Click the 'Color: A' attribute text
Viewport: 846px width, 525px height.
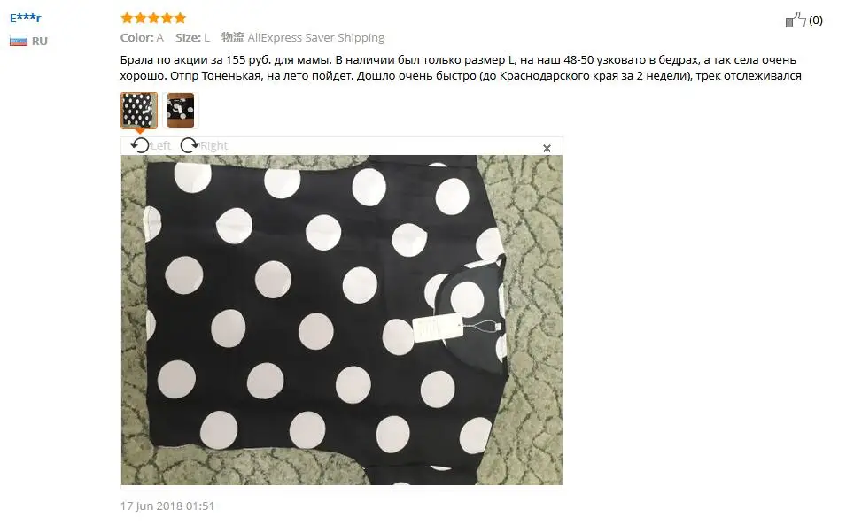142,38
